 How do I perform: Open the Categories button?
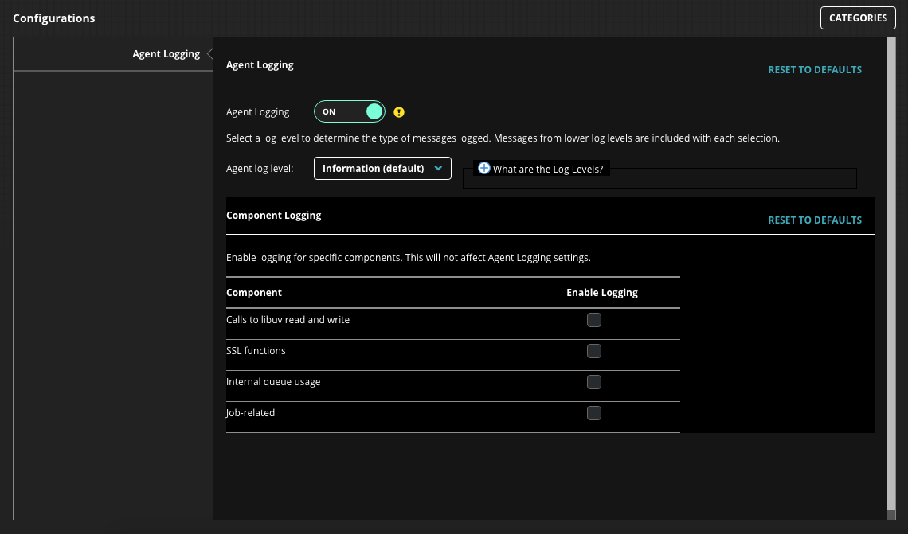858,18
